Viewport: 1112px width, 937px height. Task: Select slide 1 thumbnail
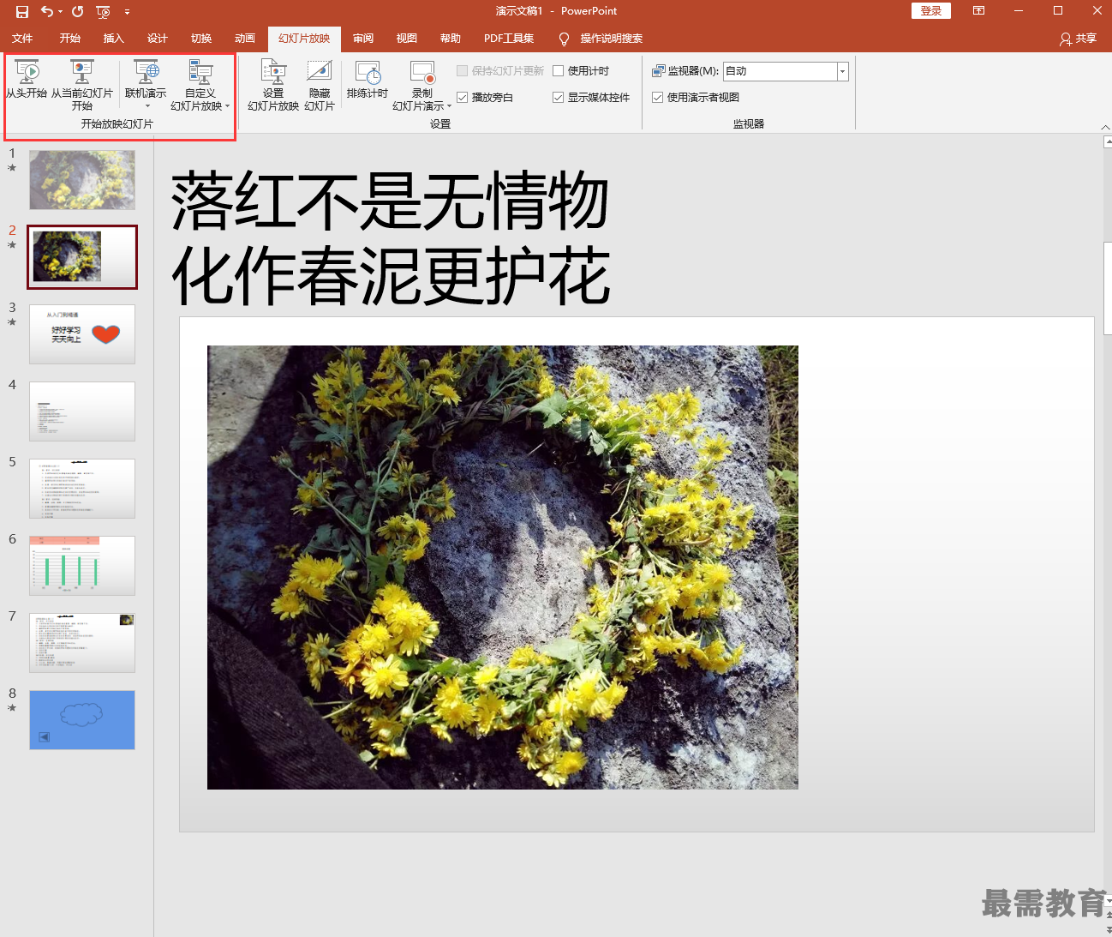pos(82,180)
